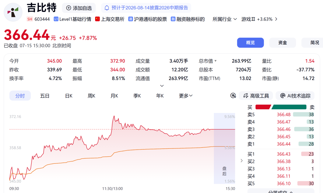Open the 2026中期报告 disclosure notice
Image resolution: width=323 pixels, height=193 pixels.
pos(146,8)
